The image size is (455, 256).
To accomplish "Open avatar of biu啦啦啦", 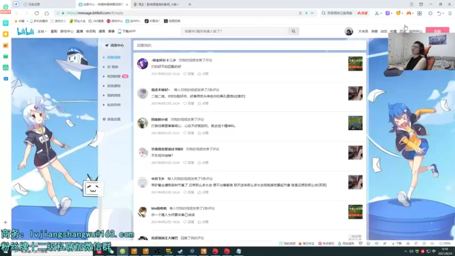I will tap(143, 212).
